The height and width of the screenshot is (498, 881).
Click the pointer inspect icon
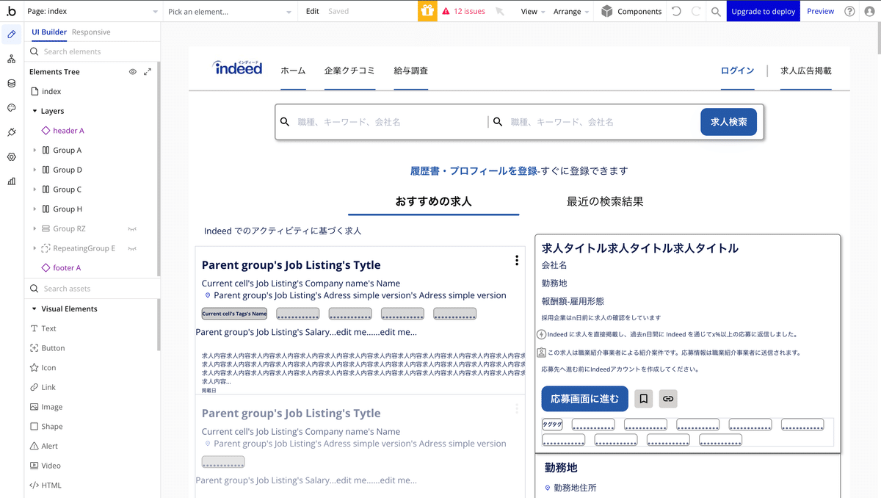coord(500,11)
